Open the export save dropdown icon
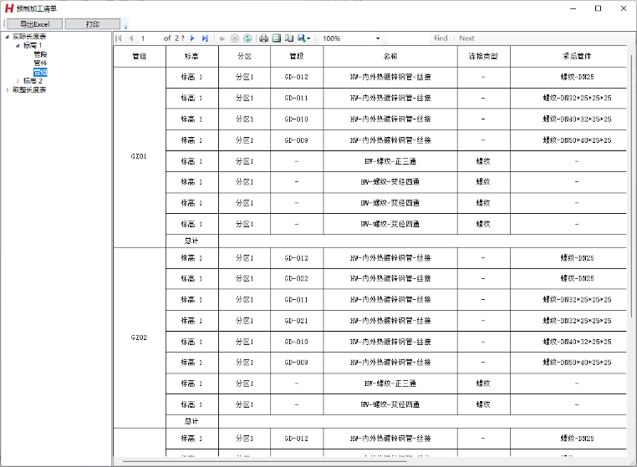Viewport: 637px width, 467px height. (x=303, y=38)
